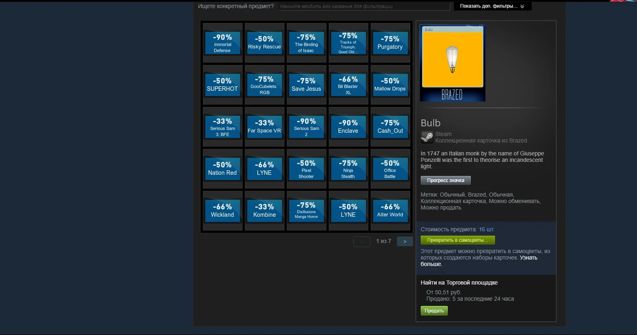Select the -75% The Binding of Isaac coupon
This screenshot has width=637, height=335.
(x=307, y=43)
